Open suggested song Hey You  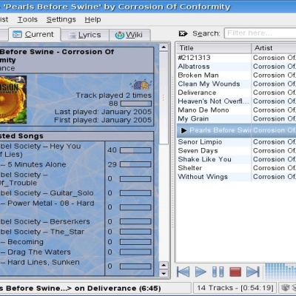coord(40,150)
